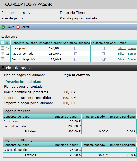Image resolution: width=137 pixels, height=161 pixels.
Task: Click the bold Pago al contado plan name
Action: pos(76,75)
